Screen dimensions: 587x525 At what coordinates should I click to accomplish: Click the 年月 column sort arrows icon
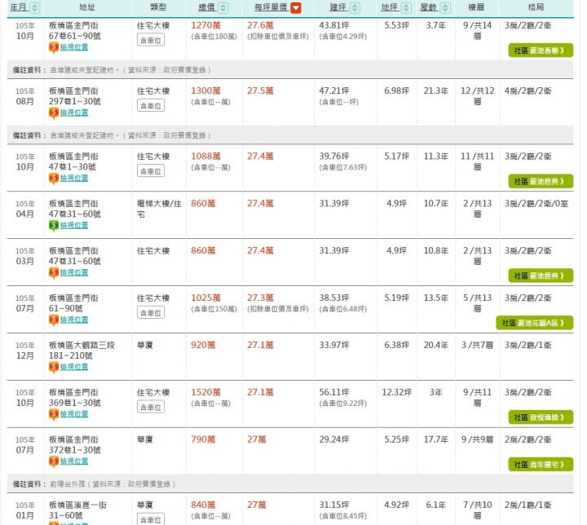pos(35,7)
